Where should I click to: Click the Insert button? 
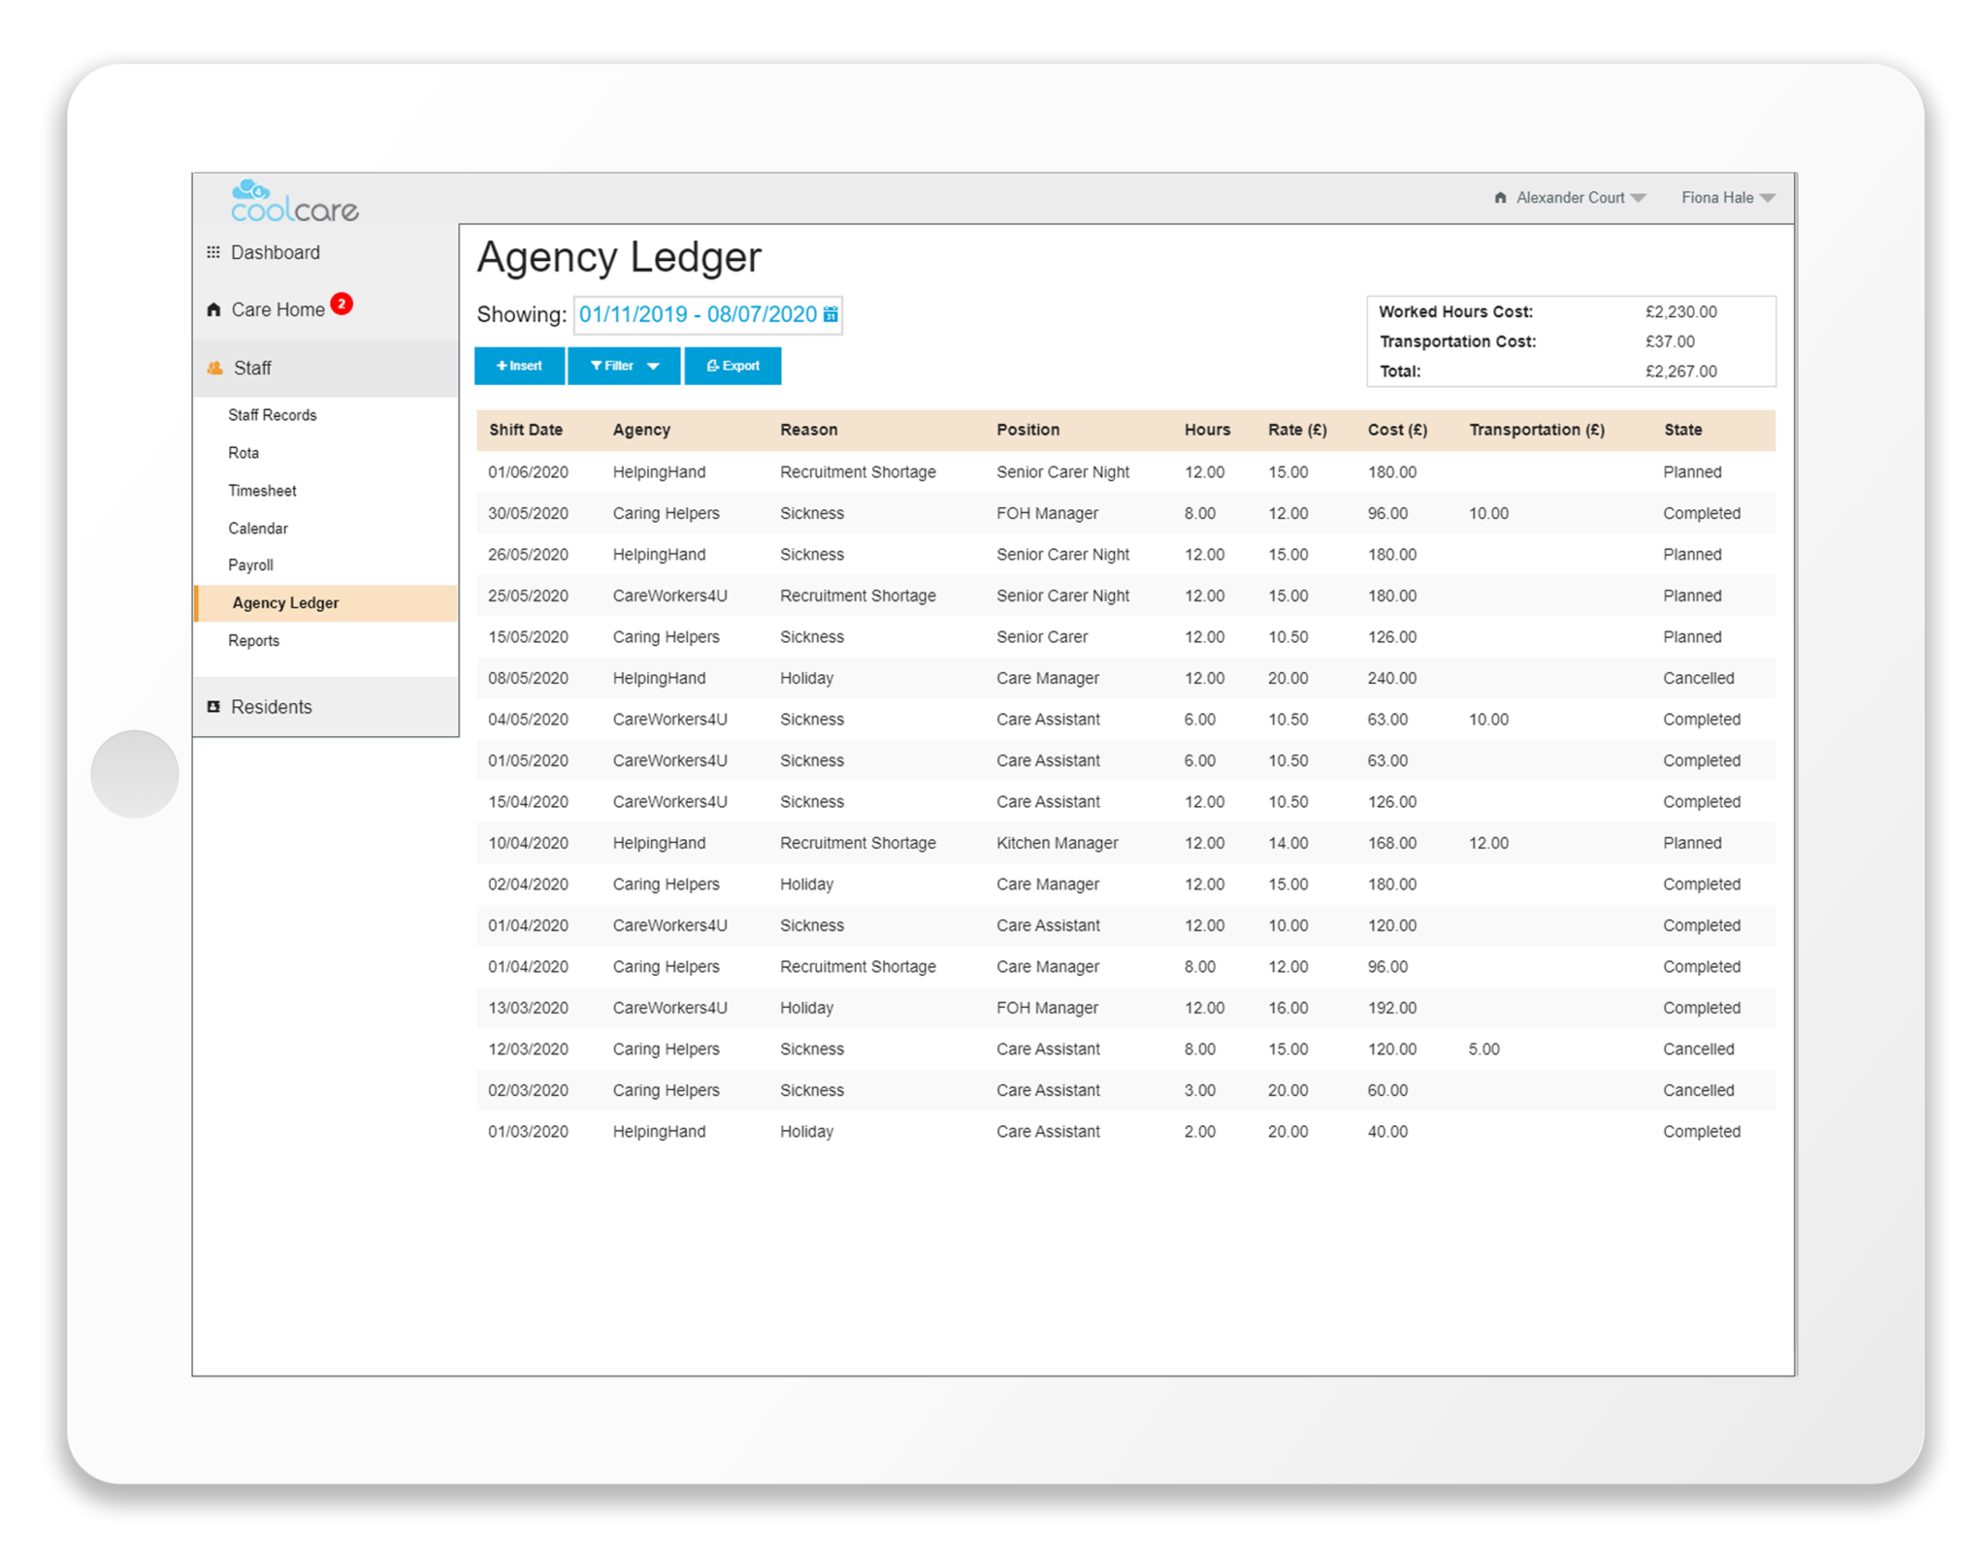(x=519, y=366)
